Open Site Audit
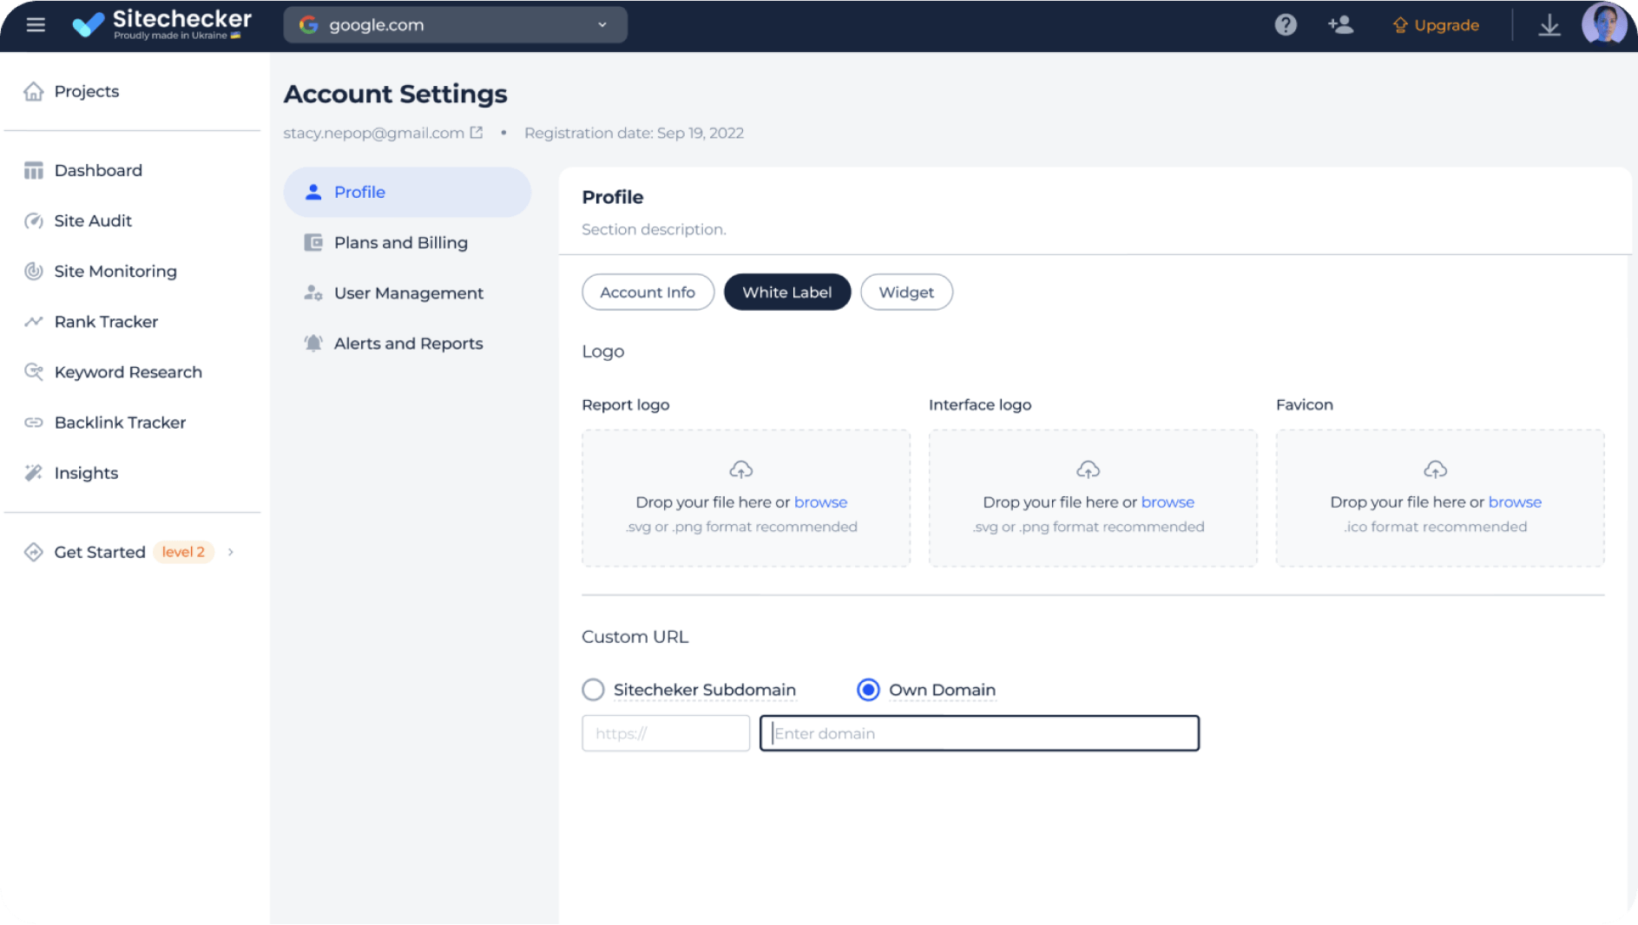This screenshot has width=1638, height=925. pos(93,220)
